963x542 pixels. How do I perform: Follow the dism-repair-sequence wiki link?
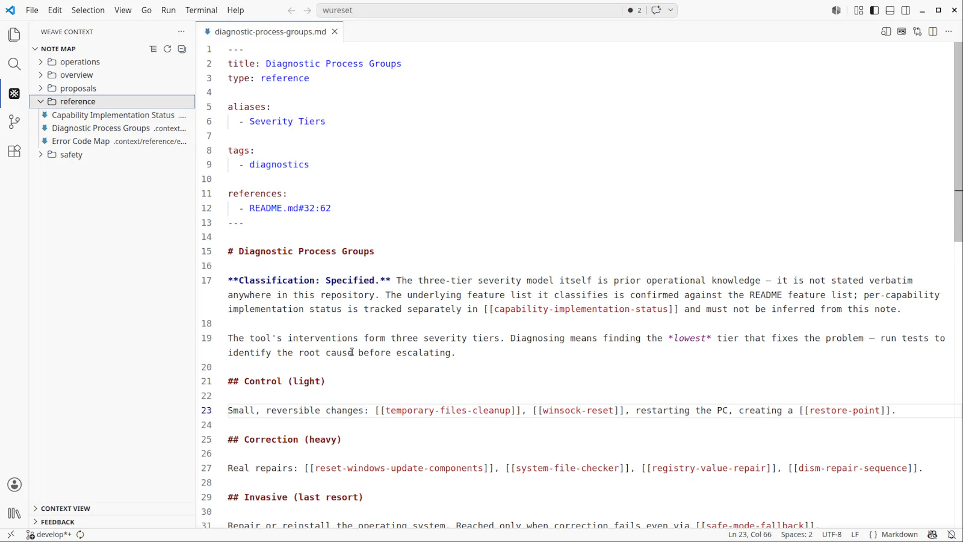(x=853, y=468)
